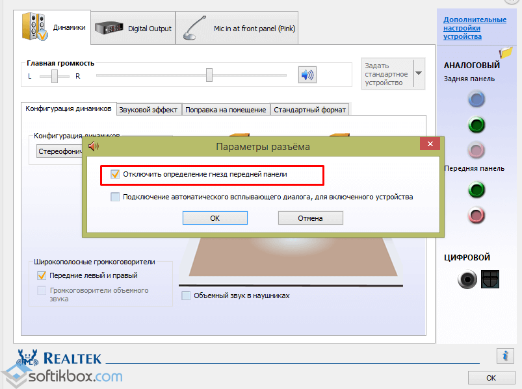The image size is (522, 389).
Task: Open the Звуковой эффект tab
Action: [x=148, y=110]
